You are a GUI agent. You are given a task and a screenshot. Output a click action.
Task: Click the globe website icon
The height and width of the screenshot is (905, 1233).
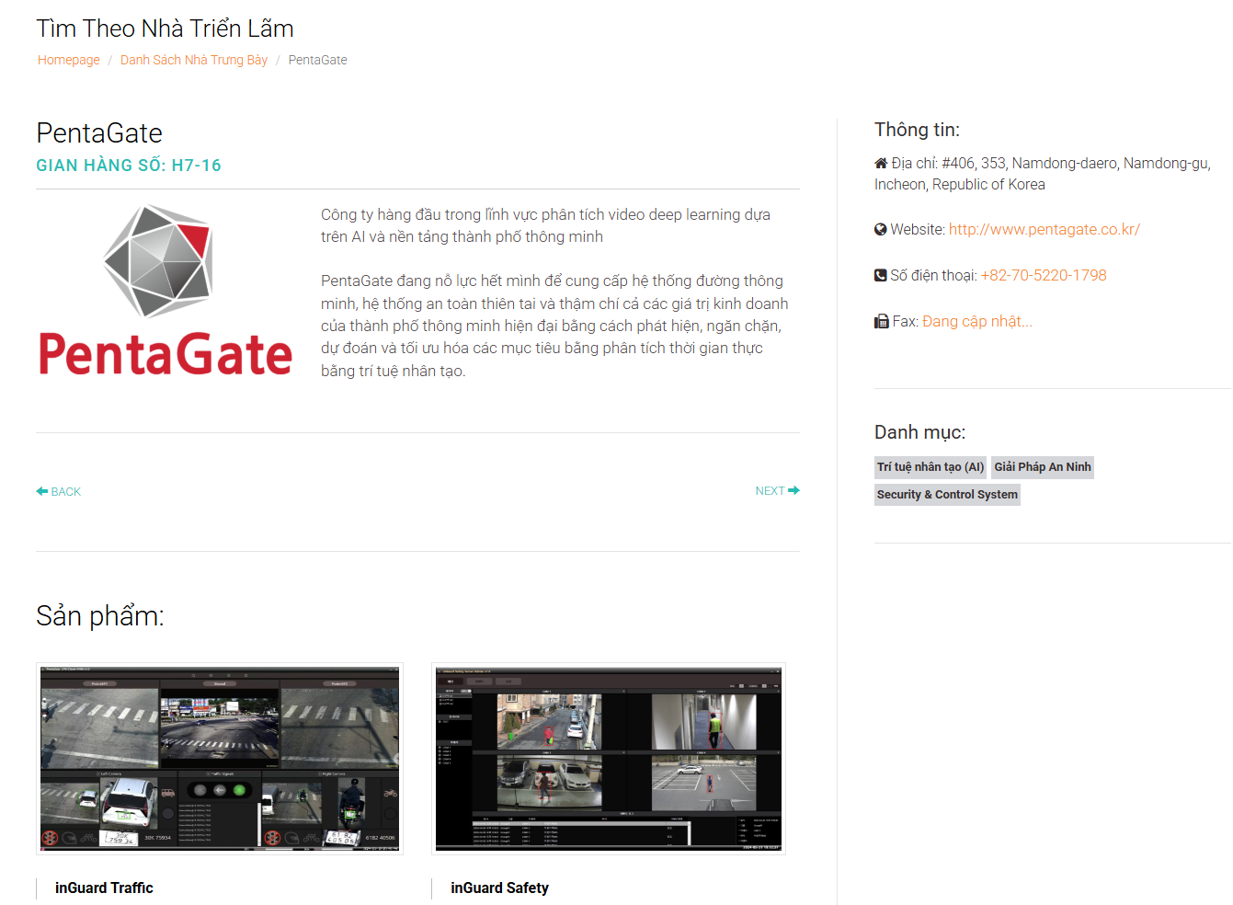(881, 229)
